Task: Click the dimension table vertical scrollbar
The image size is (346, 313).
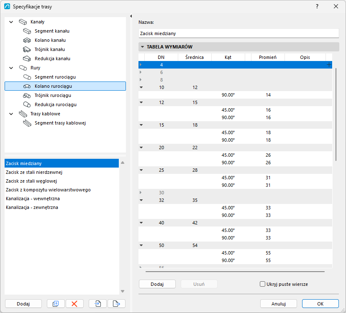Action: click(336, 115)
